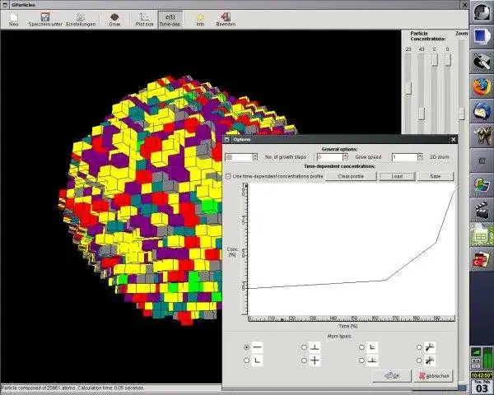
Task: Click the Load profile button
Action: tap(397, 176)
